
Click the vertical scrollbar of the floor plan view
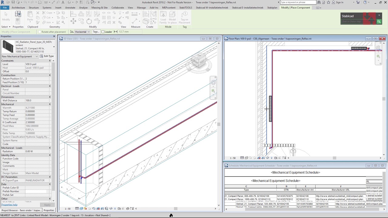384,99
